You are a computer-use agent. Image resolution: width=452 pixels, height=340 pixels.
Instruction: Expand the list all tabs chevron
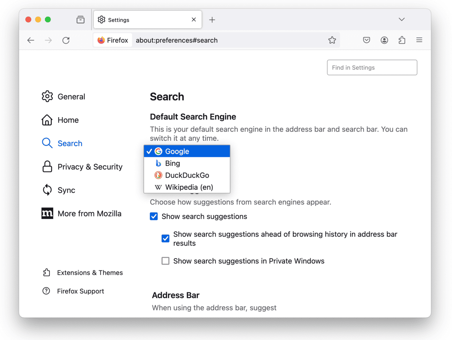(401, 19)
